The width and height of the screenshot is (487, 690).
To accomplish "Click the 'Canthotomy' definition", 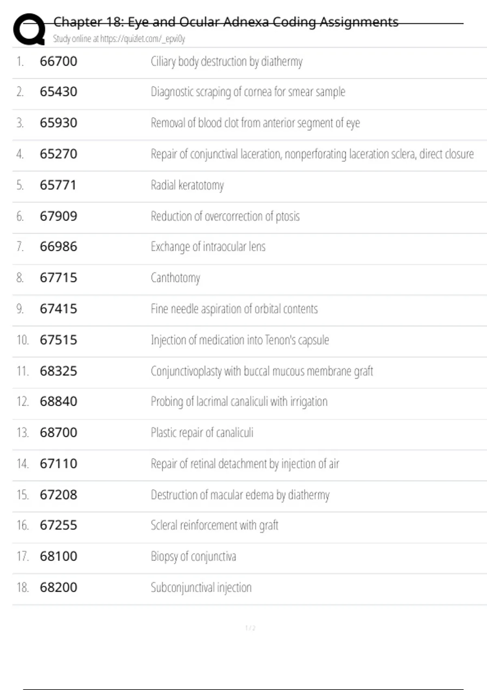I will tap(175, 278).
